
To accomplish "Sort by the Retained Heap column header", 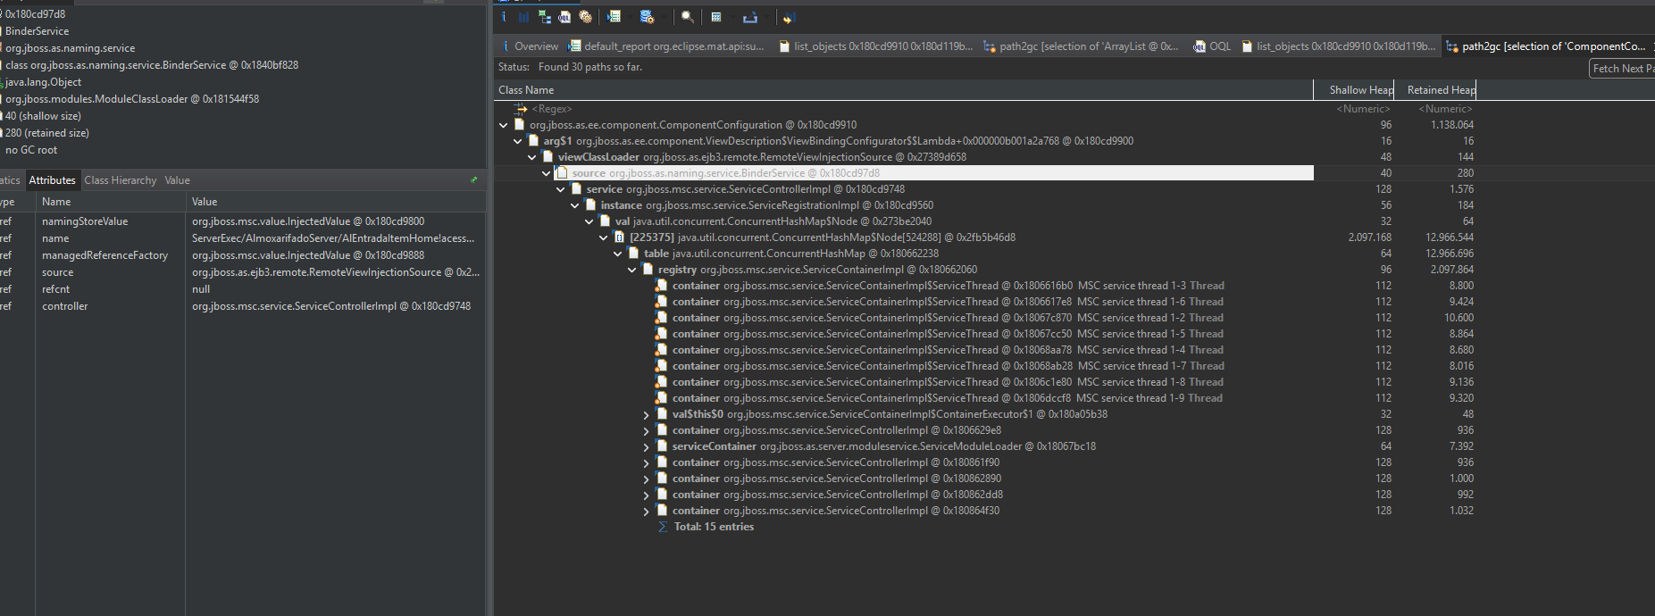I will pos(1435,90).
